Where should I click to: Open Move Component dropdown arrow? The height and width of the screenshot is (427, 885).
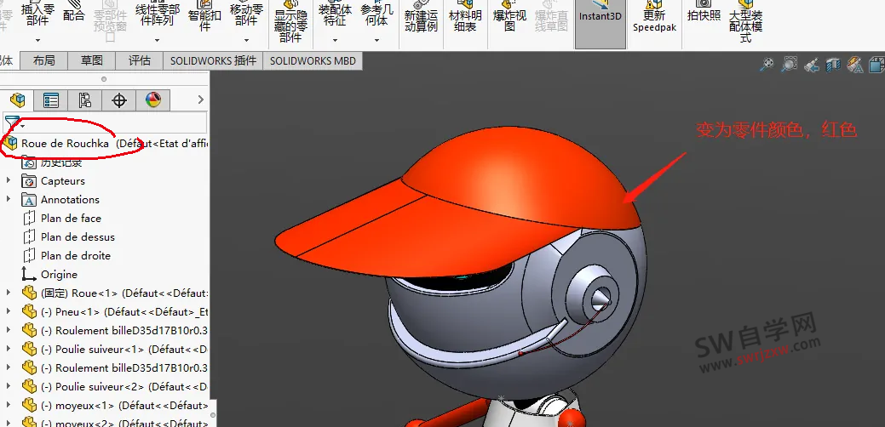pyautogui.click(x=247, y=40)
